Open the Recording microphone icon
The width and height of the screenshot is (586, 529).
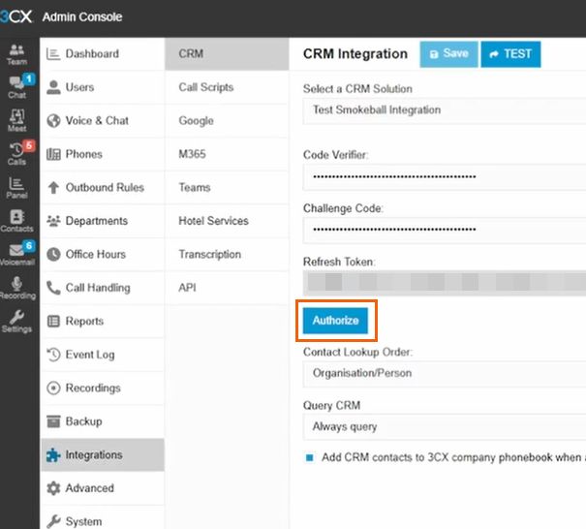[17, 288]
